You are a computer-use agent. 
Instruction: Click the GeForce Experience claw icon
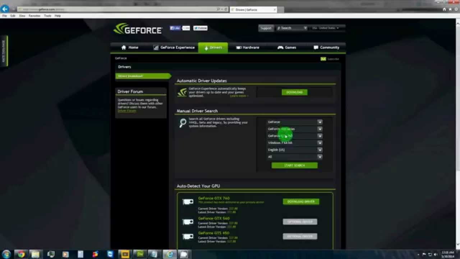tap(182, 92)
